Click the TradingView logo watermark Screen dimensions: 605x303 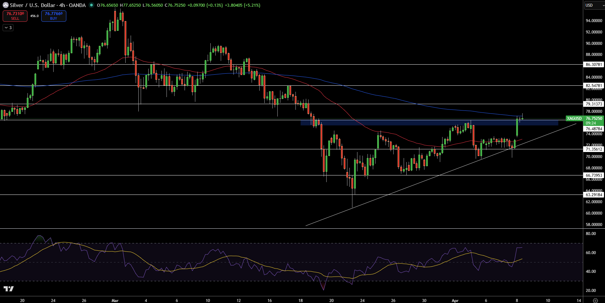[9, 289]
